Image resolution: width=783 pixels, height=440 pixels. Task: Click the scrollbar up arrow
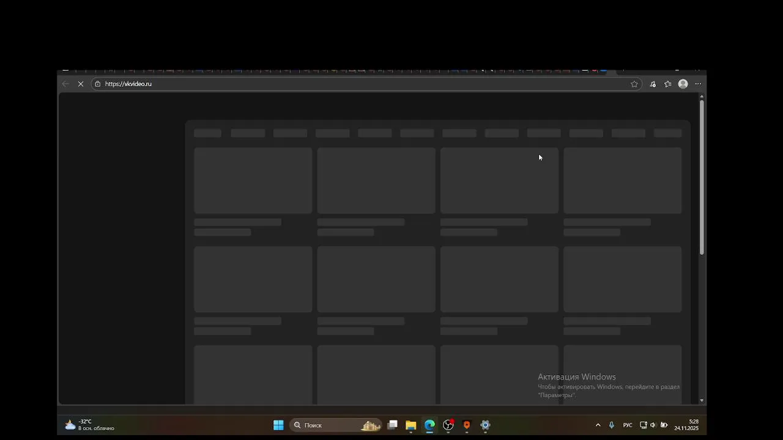click(x=702, y=96)
